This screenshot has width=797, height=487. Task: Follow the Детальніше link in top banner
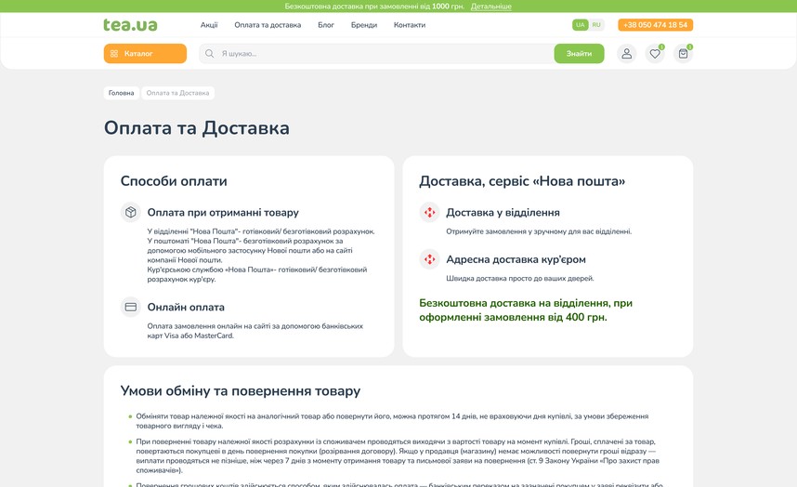pyautogui.click(x=491, y=7)
